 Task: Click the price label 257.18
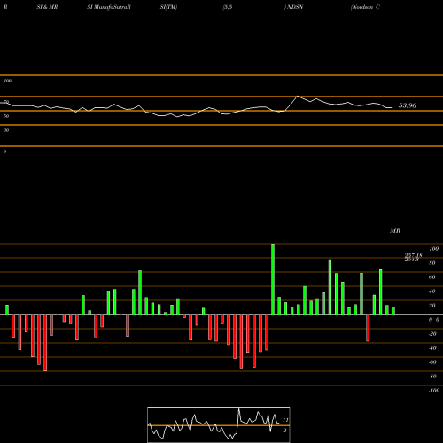(x=413, y=255)
